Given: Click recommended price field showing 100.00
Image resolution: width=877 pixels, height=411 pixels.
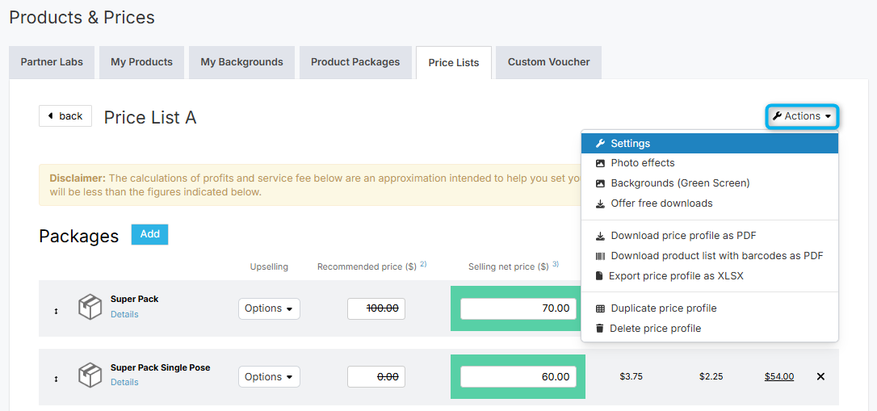Looking at the screenshot, I should coord(376,308).
